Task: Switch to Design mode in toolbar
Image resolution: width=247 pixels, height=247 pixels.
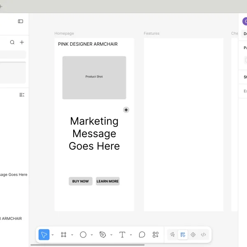Action: (x=183, y=235)
